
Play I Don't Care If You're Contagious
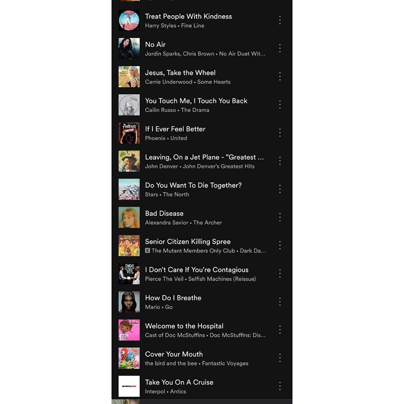[x=202, y=273]
